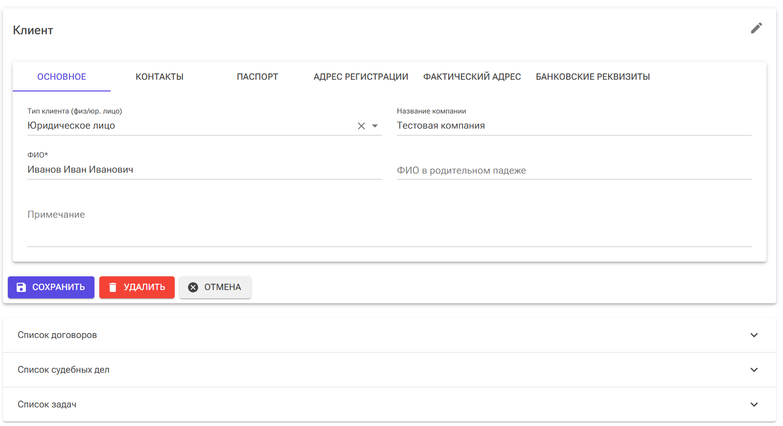
Task: Open the Банковские реквизиты tab
Action: [593, 77]
